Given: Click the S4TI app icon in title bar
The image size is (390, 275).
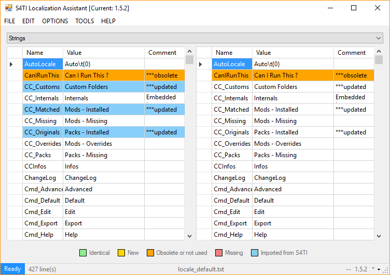Looking at the screenshot, I should pos(9,8).
